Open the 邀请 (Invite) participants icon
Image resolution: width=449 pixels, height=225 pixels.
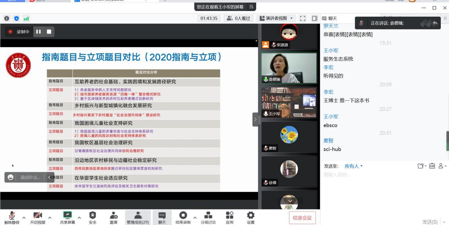pos(113,215)
